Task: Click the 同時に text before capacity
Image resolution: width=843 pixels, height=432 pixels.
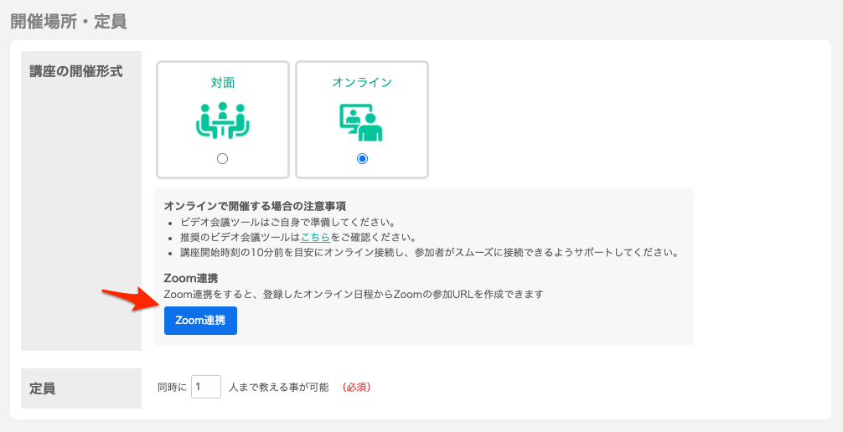Action: click(172, 388)
